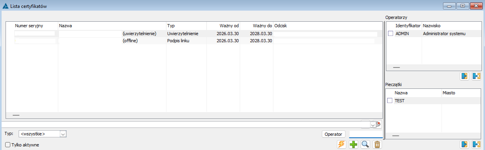485x150 pixels.
Task: Click the Operator button
Action: tap(334, 134)
